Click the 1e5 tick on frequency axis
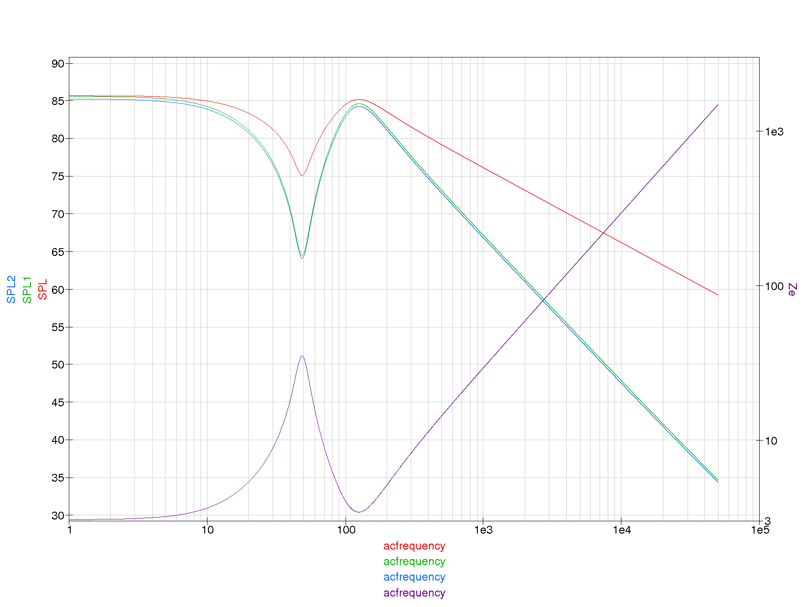Screen dimensions: 807x607 [x=760, y=530]
